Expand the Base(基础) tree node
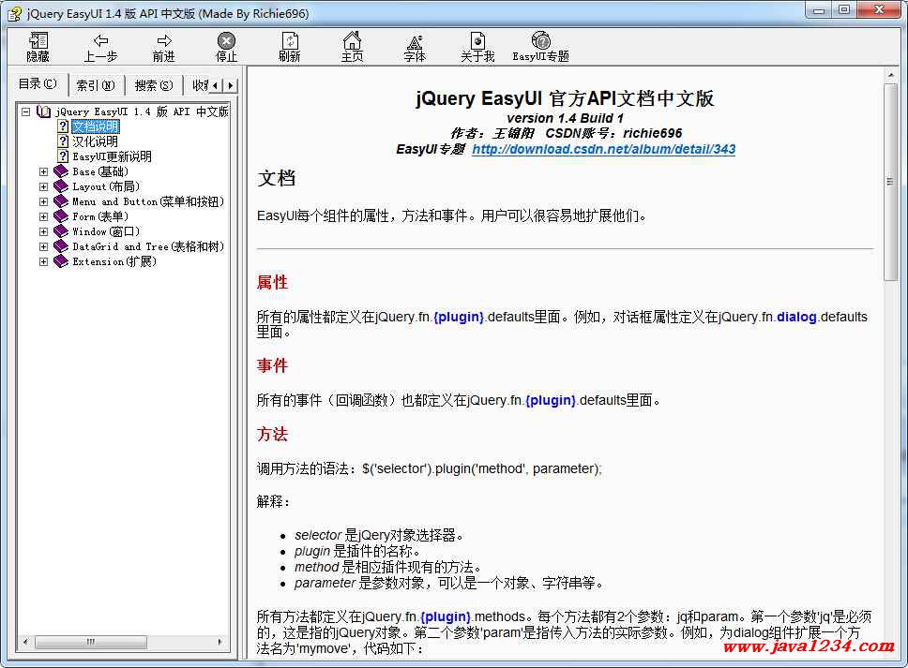 pyautogui.click(x=43, y=171)
